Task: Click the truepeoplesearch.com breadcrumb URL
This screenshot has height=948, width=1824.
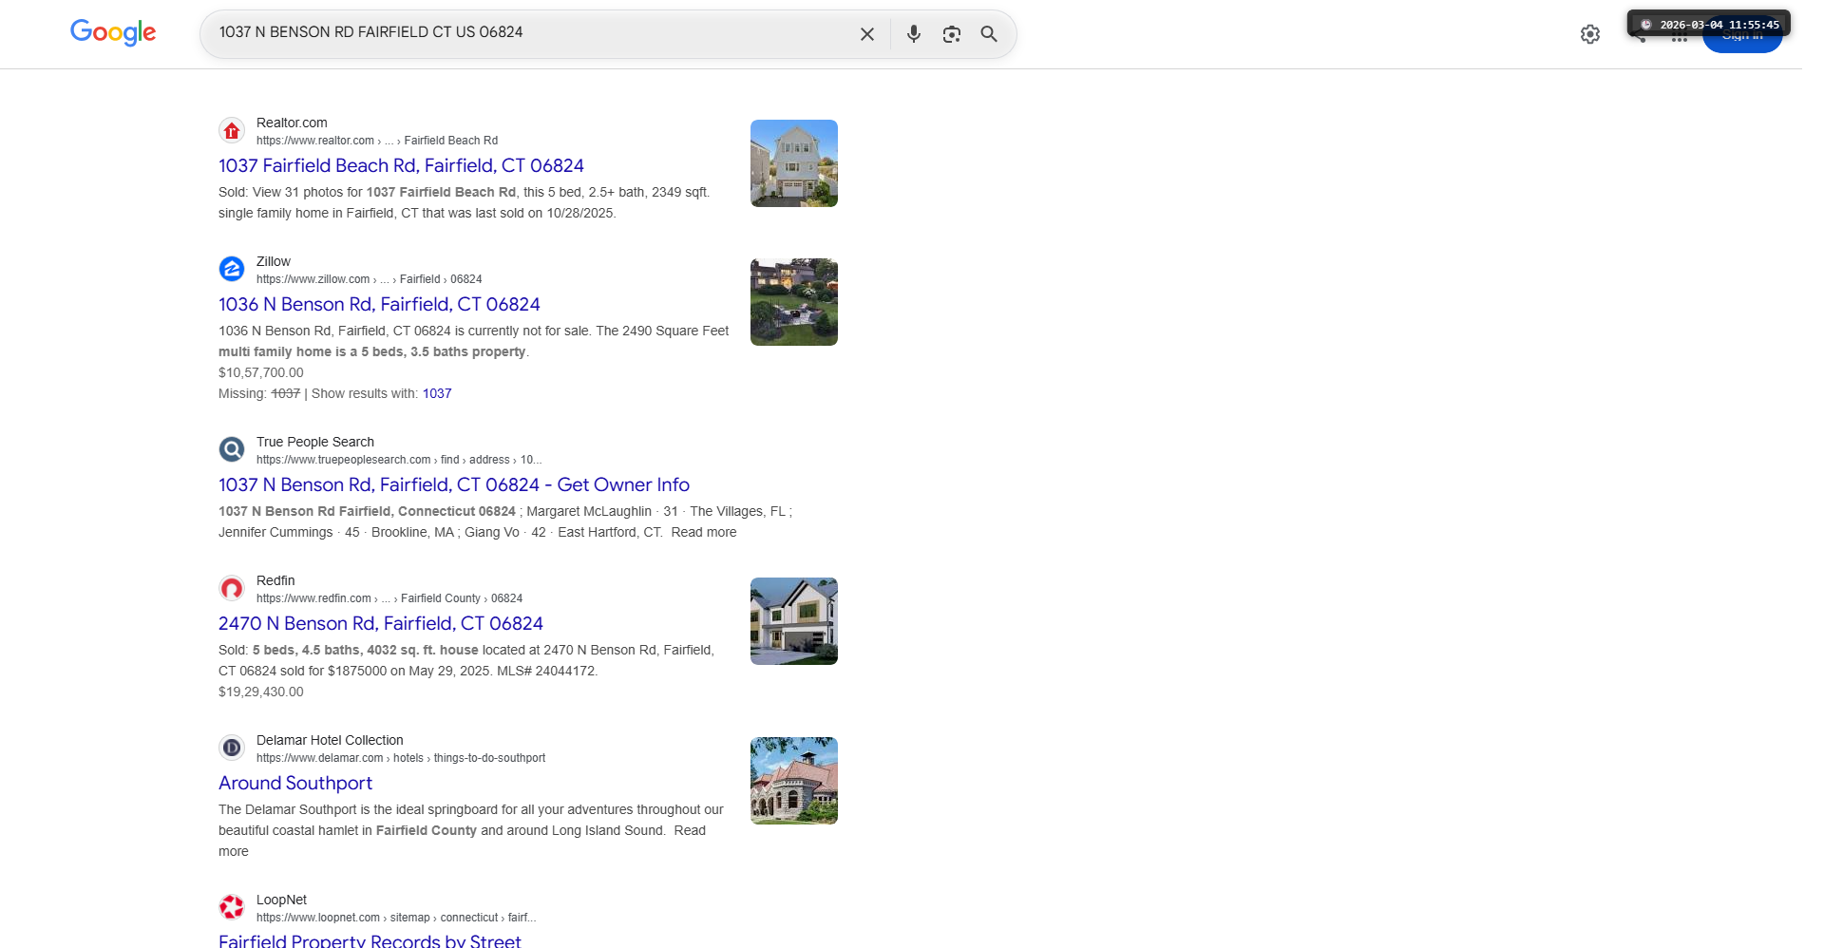Action: 399,460
